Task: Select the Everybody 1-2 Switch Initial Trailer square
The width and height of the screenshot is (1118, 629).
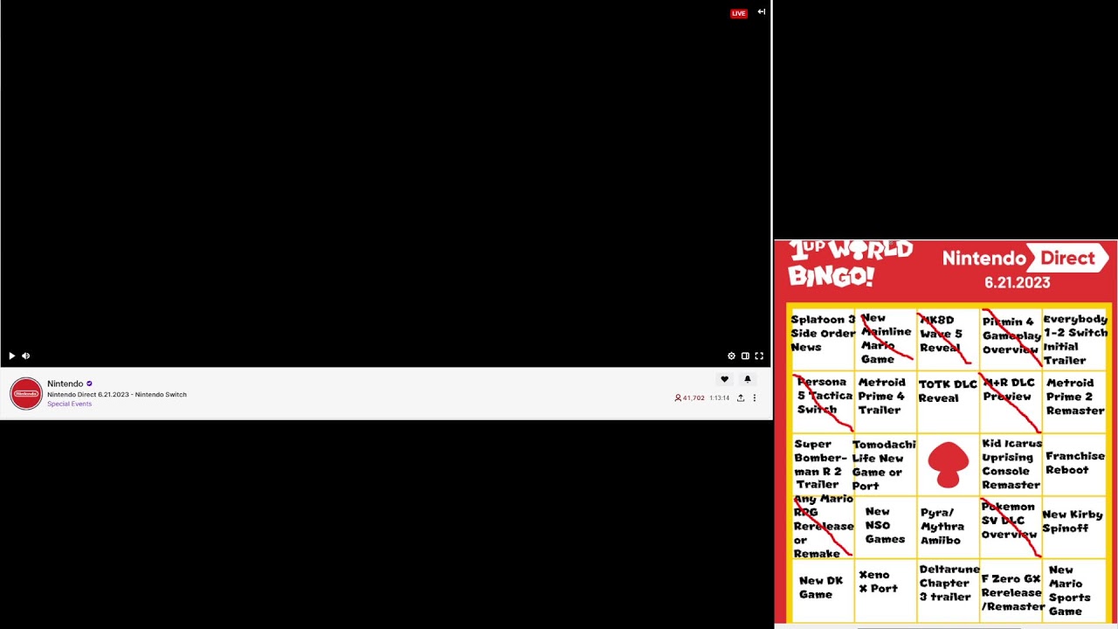Action: pos(1075,339)
